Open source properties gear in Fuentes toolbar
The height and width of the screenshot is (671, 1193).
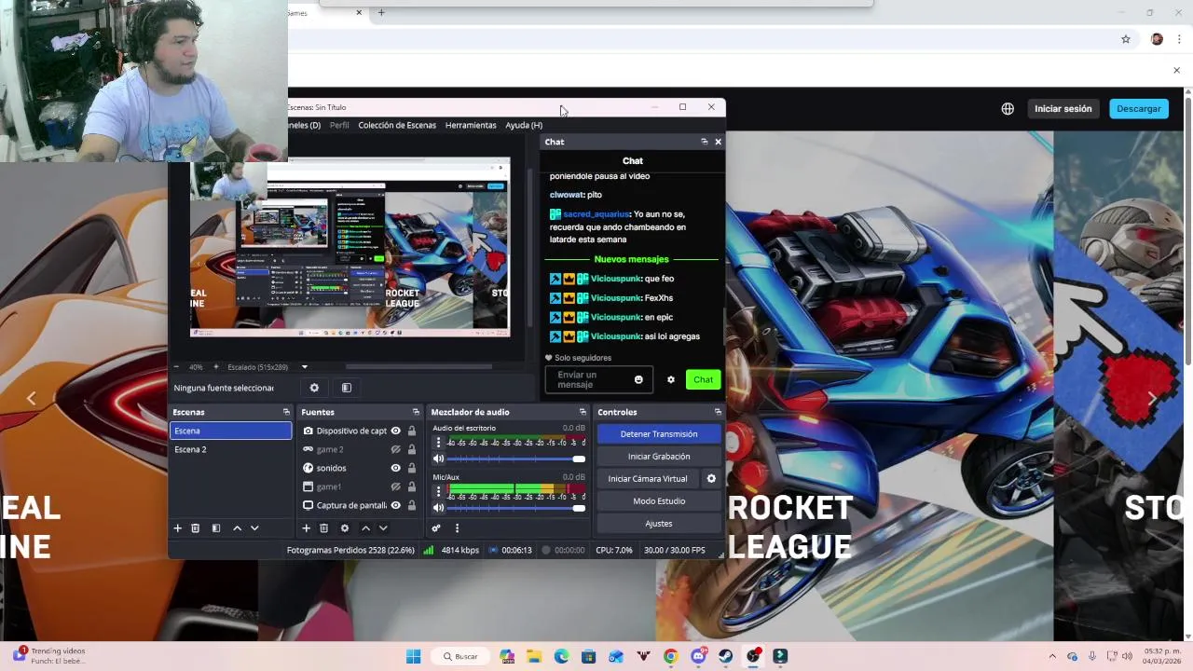(x=344, y=528)
